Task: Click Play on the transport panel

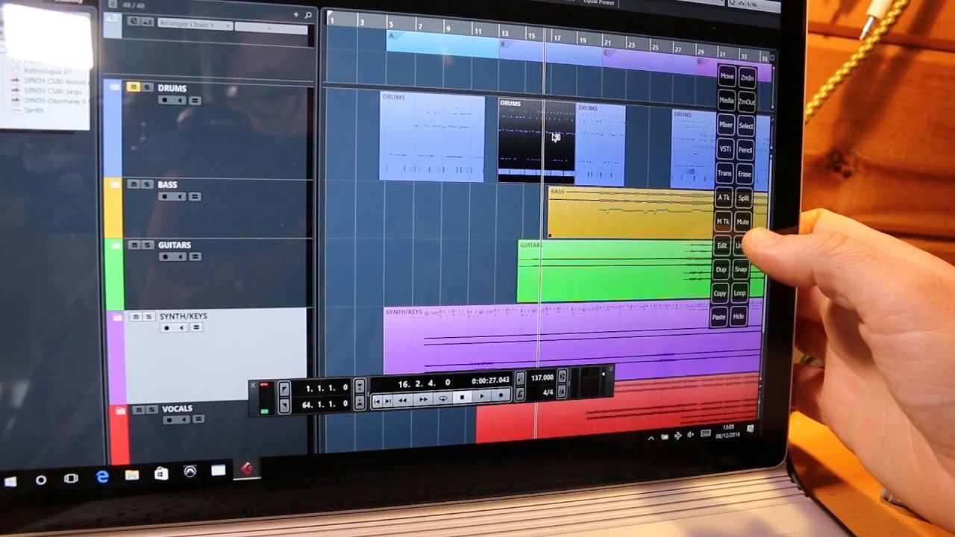Action: point(482,397)
